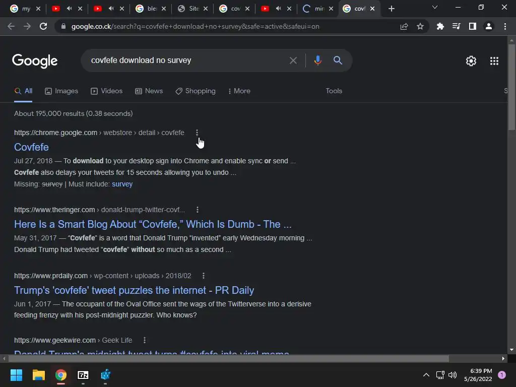Click the vertical page scrollbar
The height and width of the screenshot is (387, 516).
coord(511,87)
